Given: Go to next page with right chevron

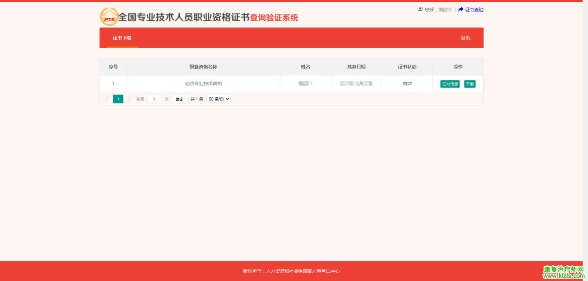Looking at the screenshot, I should (130, 99).
